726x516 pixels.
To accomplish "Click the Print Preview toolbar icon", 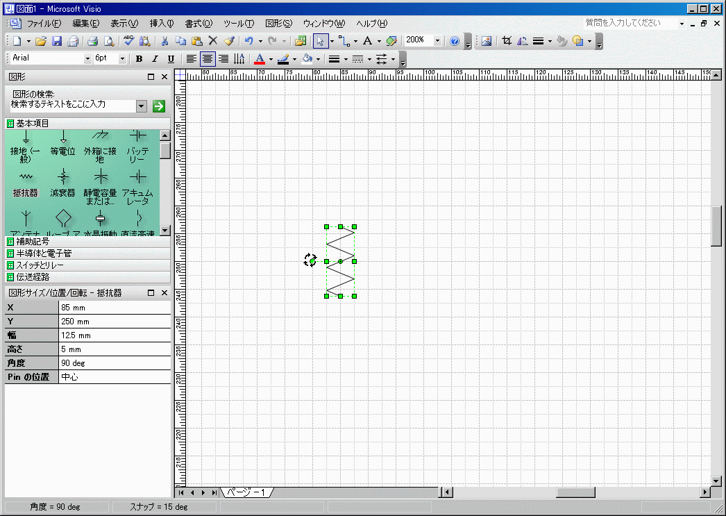I will click(x=108, y=41).
